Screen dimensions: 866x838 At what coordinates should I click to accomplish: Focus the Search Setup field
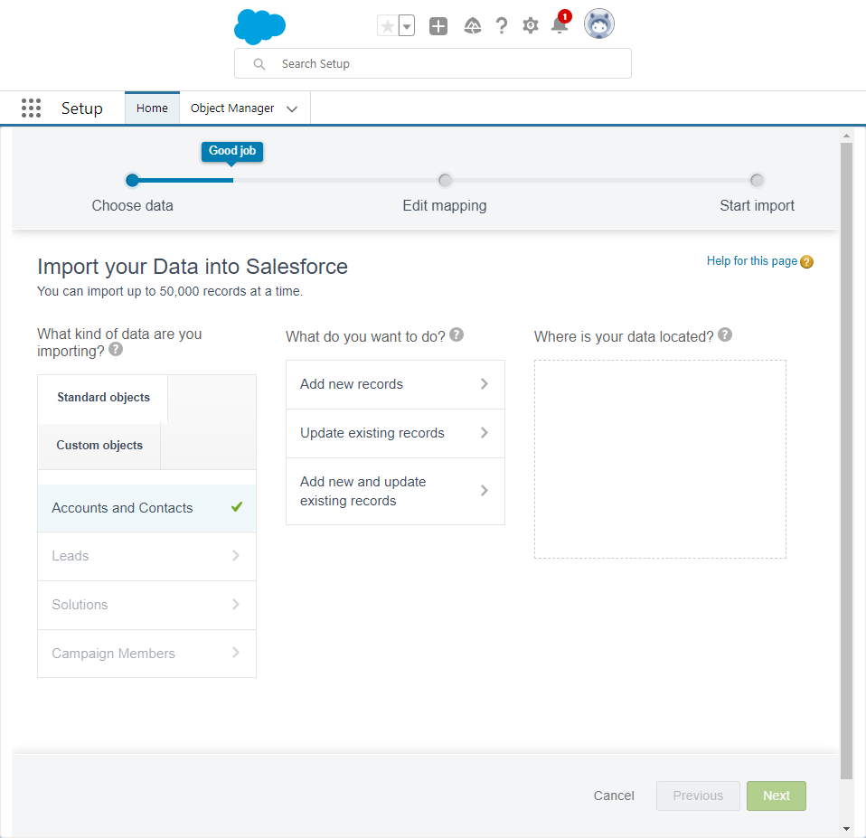click(x=433, y=63)
